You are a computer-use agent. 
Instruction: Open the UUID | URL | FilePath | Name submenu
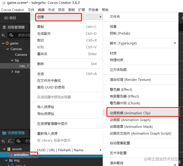point(67,150)
